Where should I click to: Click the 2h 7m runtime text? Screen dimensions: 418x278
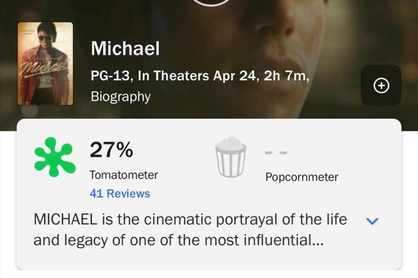tap(285, 76)
